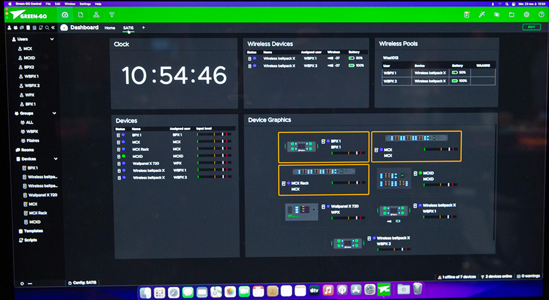This screenshot has height=300, width=549.
Task: Collapse the sidebar with double chevron icon
Action: [x=53, y=27]
